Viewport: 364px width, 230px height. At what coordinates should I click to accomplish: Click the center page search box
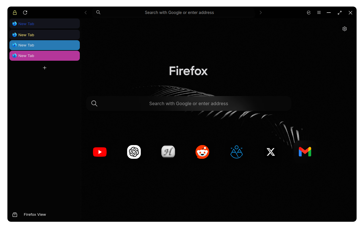point(189,103)
